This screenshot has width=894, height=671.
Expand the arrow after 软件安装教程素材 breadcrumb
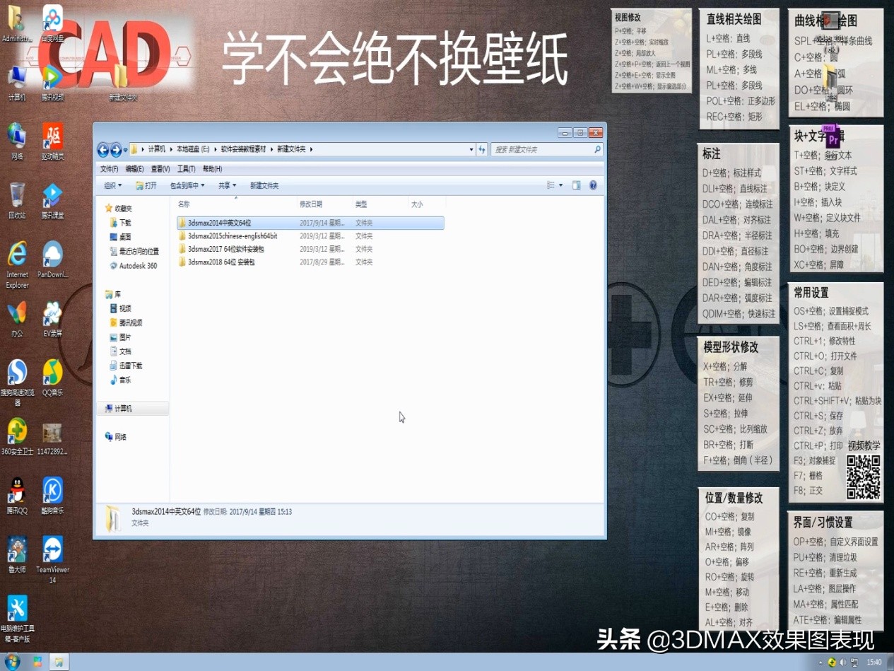[271, 149]
